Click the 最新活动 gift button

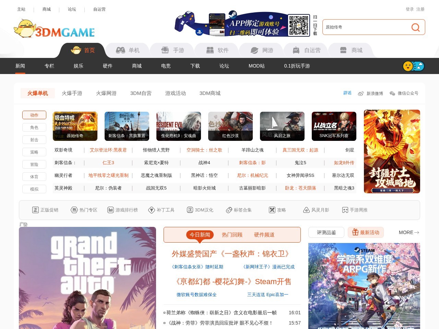pyautogui.click(x=366, y=232)
